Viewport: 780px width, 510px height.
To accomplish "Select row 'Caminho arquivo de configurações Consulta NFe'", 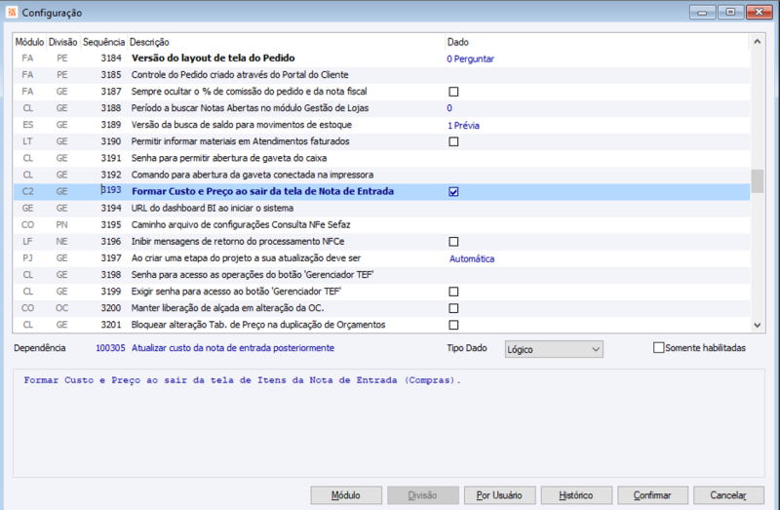I will coord(381,225).
